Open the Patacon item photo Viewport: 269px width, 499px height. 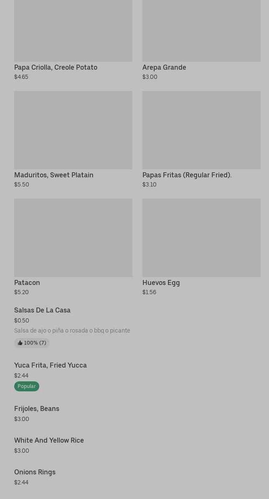click(73, 237)
